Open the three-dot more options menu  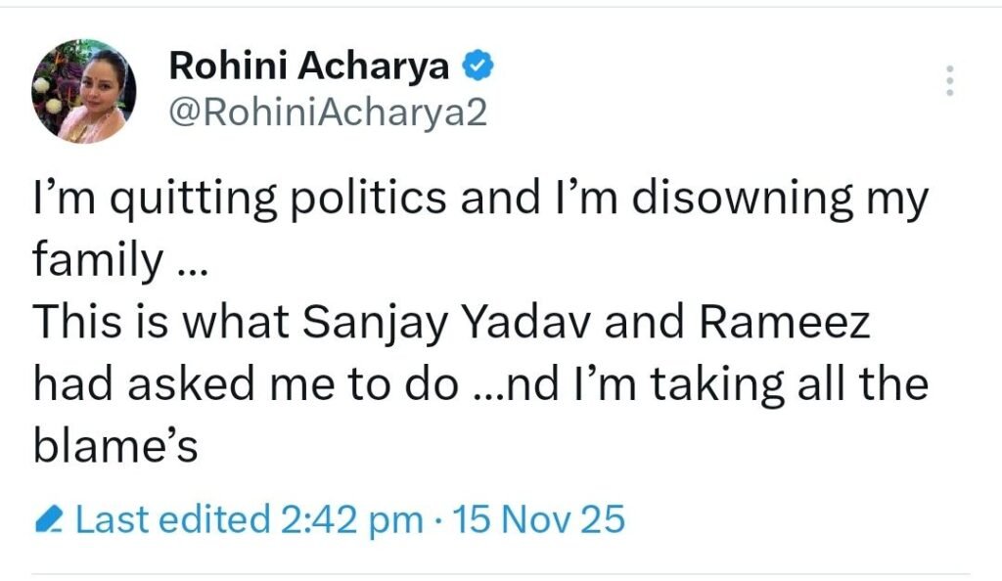coord(947,81)
